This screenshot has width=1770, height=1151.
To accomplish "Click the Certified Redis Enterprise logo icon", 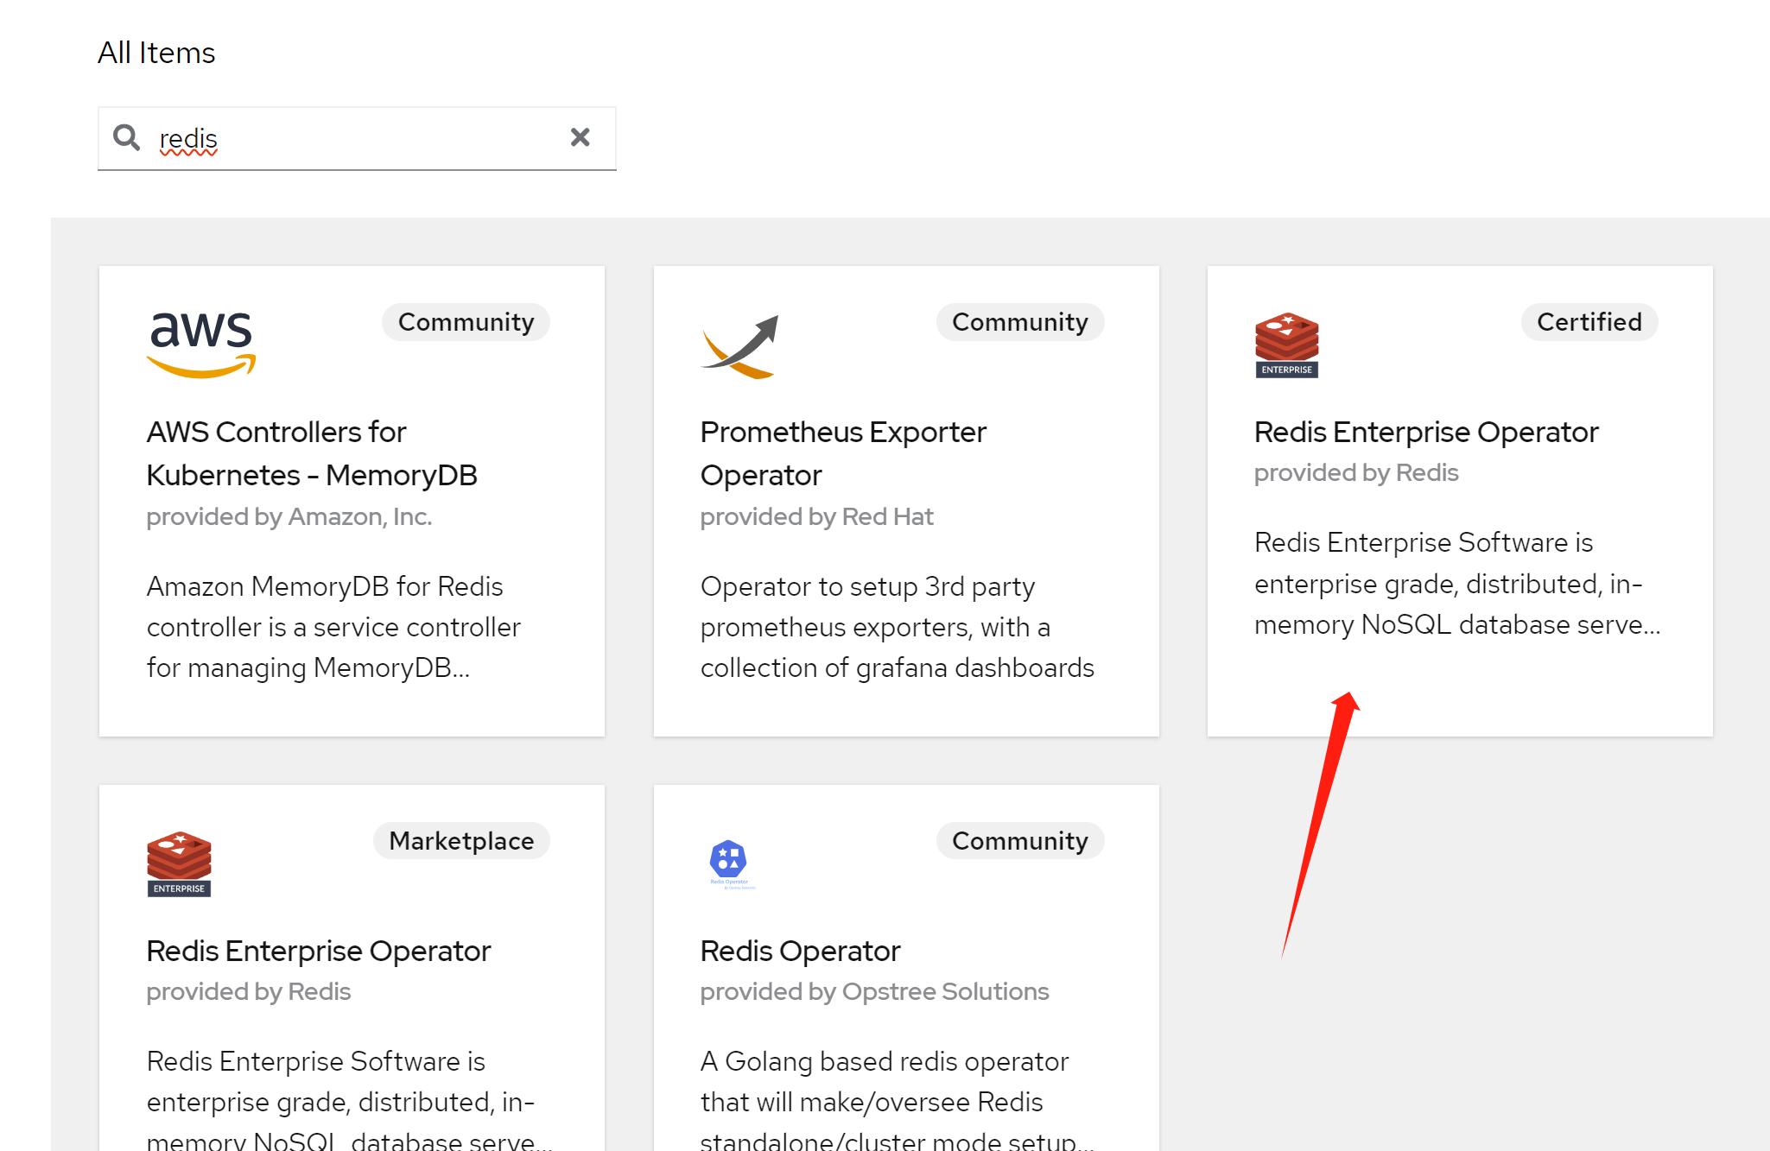I will pos(1286,345).
